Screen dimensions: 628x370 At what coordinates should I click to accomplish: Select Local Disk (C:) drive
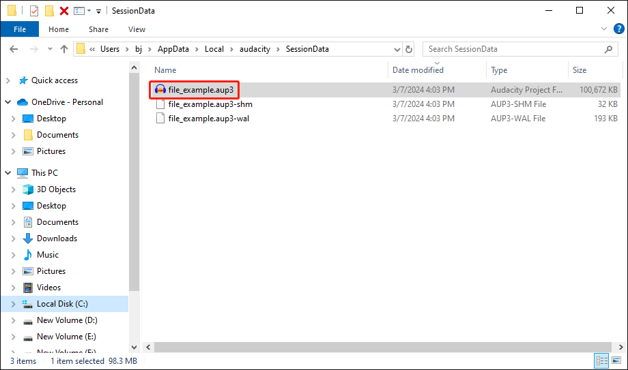[62, 304]
